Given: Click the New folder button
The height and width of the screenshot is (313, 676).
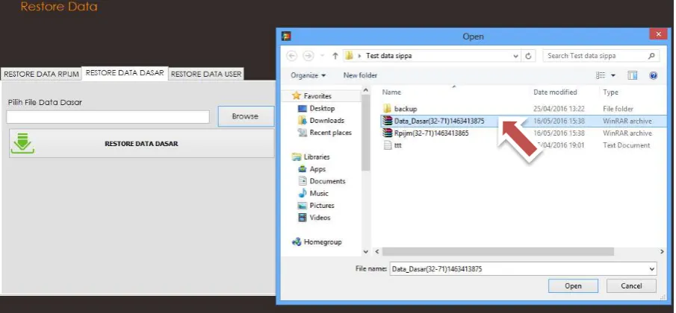Looking at the screenshot, I should (x=360, y=76).
